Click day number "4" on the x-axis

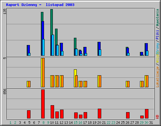coord(25,123)
